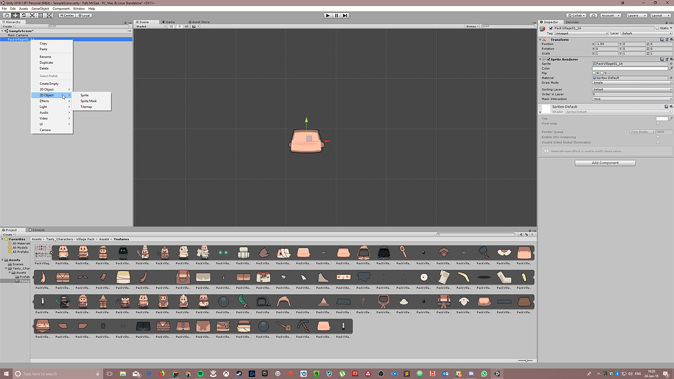This screenshot has height=379, width=674.
Task: Select the Rotate tool in the toolbar
Action: [x=24, y=15]
